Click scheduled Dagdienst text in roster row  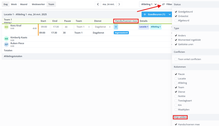pyautogui.click(x=98, y=33)
